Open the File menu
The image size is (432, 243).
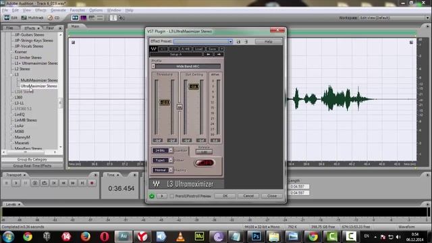[5, 10]
